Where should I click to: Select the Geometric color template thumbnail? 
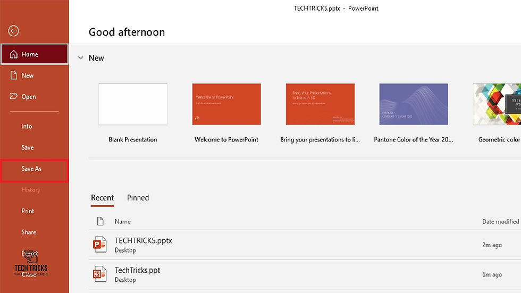pyautogui.click(x=497, y=104)
